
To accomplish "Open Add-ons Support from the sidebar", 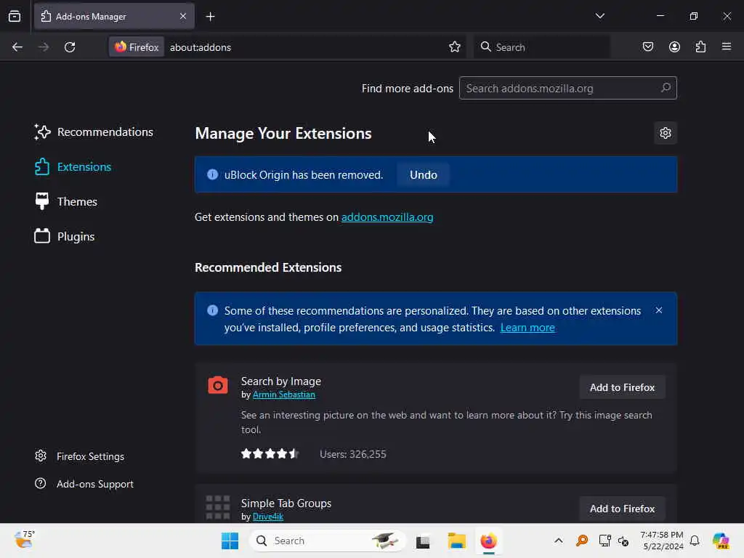I will pyautogui.click(x=84, y=484).
